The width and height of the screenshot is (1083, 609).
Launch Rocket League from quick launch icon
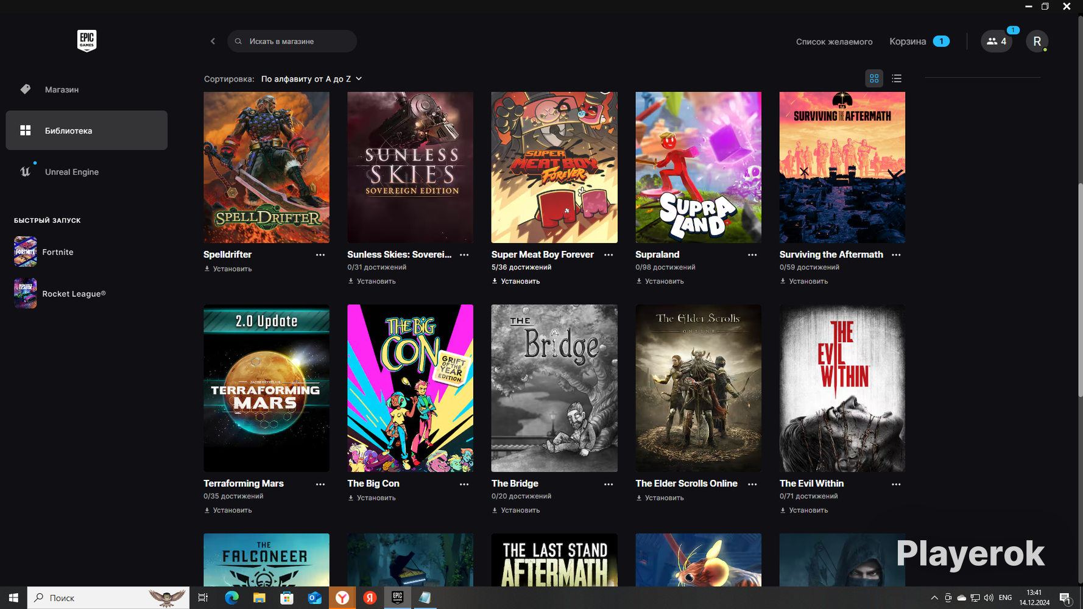26,293
